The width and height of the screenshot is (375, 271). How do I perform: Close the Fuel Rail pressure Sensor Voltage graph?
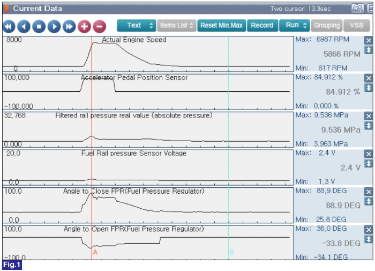369,154
